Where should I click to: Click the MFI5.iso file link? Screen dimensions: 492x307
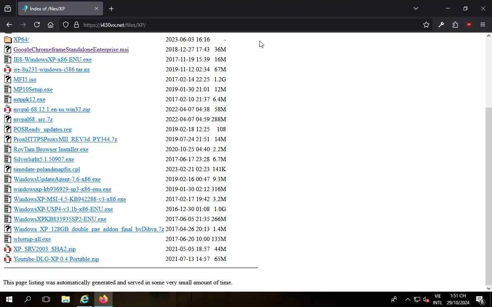[25, 79]
